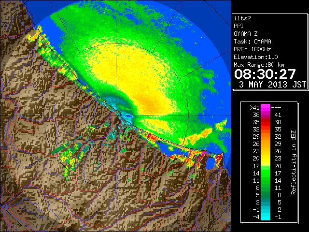The image size is (309, 232).
Task: Click the 08:30:27 timestamp
Action: (265, 74)
